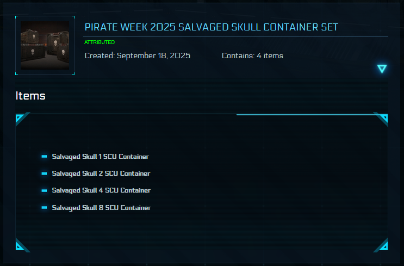
Task: Click top-right corner icon of Items panel
Action: click(x=383, y=119)
